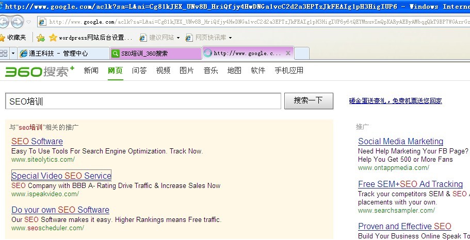
Task: Visit the www.searchsampler.com/ URL
Action: tap(396, 210)
